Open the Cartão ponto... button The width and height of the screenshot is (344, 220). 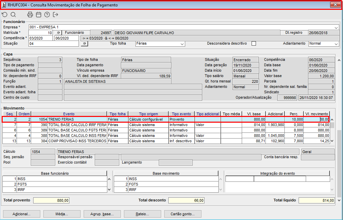[x=183, y=214]
